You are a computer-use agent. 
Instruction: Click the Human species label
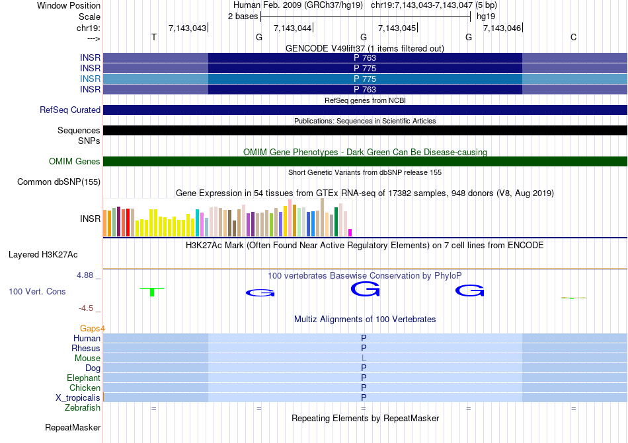[x=87, y=338]
